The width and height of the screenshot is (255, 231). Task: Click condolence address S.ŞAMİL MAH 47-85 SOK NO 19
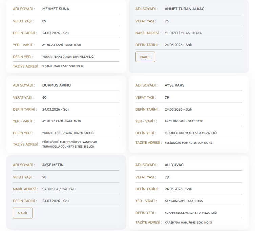pyautogui.click(x=63, y=66)
